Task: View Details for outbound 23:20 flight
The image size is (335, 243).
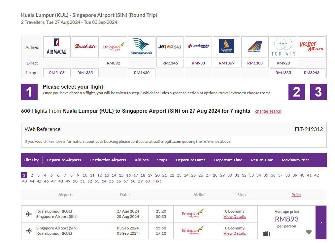Action: coord(235,217)
